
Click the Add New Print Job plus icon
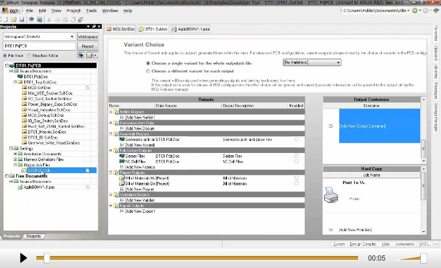pos(331,230)
